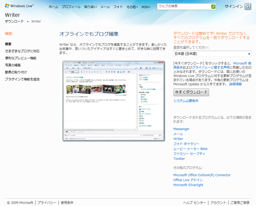Open the 日本語 language dropdown
256x206 pixels.
212,54
